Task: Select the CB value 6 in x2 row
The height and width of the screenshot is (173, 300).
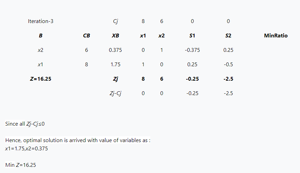Action: (x=87, y=50)
